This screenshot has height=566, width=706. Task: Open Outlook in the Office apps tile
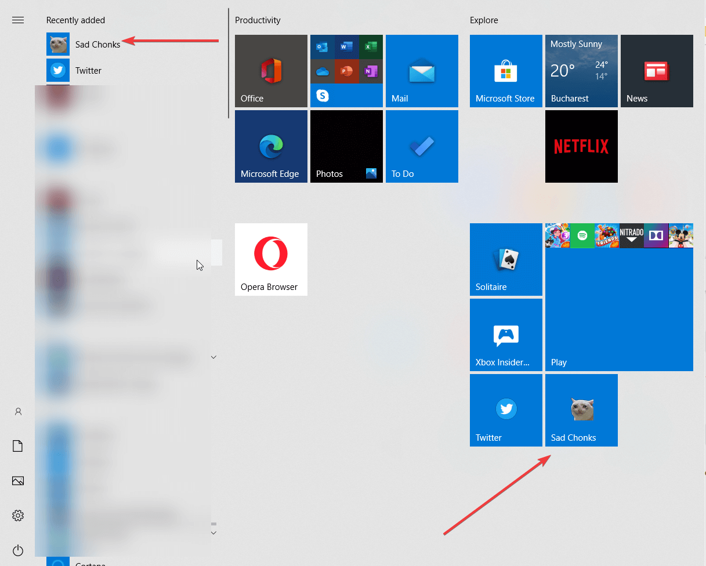pyautogui.click(x=322, y=46)
